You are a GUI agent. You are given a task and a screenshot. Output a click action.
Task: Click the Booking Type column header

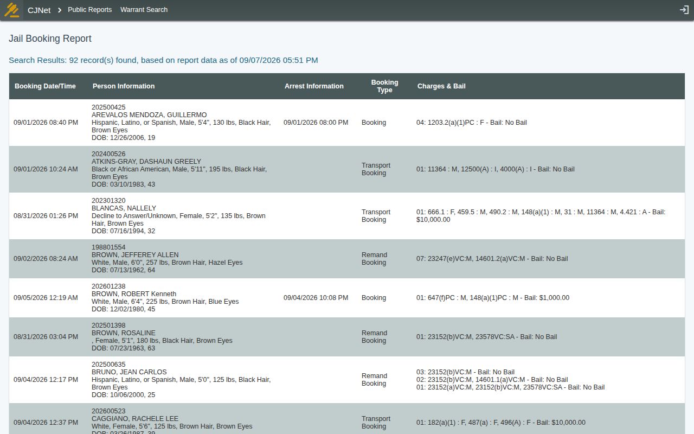[384, 86]
